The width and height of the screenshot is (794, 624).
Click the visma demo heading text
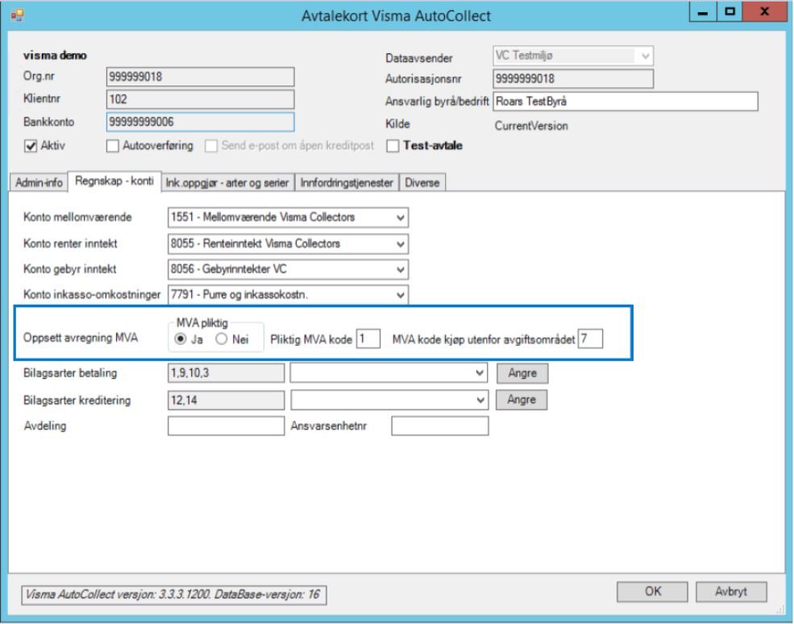coord(55,55)
